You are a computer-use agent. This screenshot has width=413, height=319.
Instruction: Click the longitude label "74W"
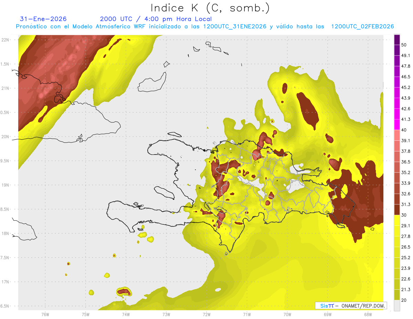click(126, 314)
